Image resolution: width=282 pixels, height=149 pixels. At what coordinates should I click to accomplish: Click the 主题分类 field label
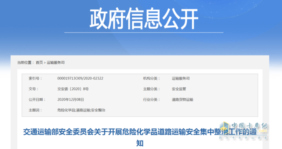pyautogui.click(x=151, y=89)
